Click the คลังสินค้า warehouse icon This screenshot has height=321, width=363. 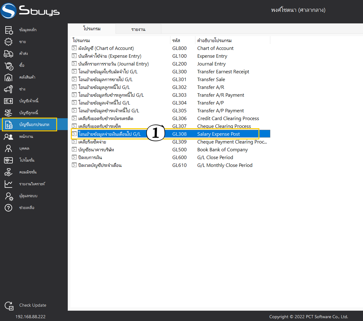pos(8,78)
